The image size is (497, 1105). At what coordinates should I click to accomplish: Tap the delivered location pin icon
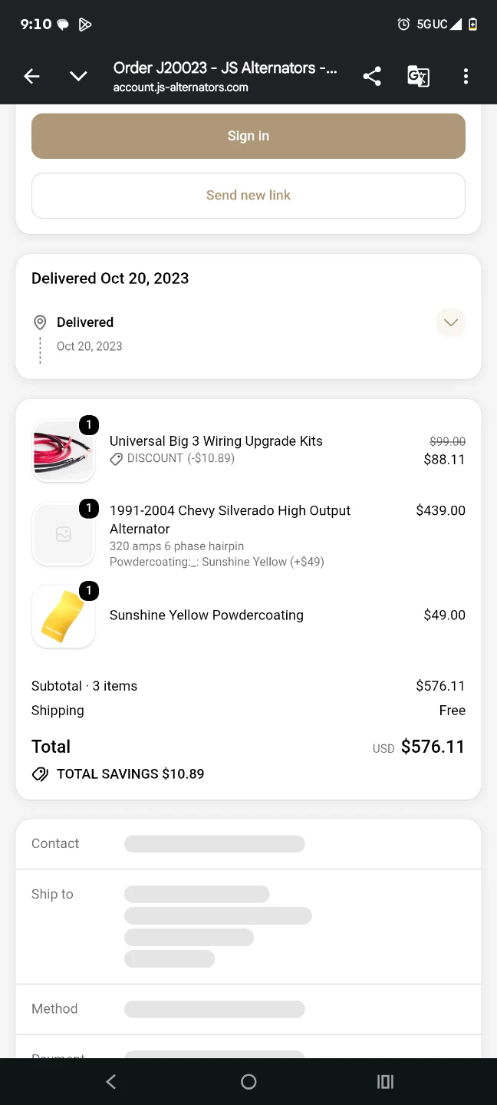tap(40, 322)
